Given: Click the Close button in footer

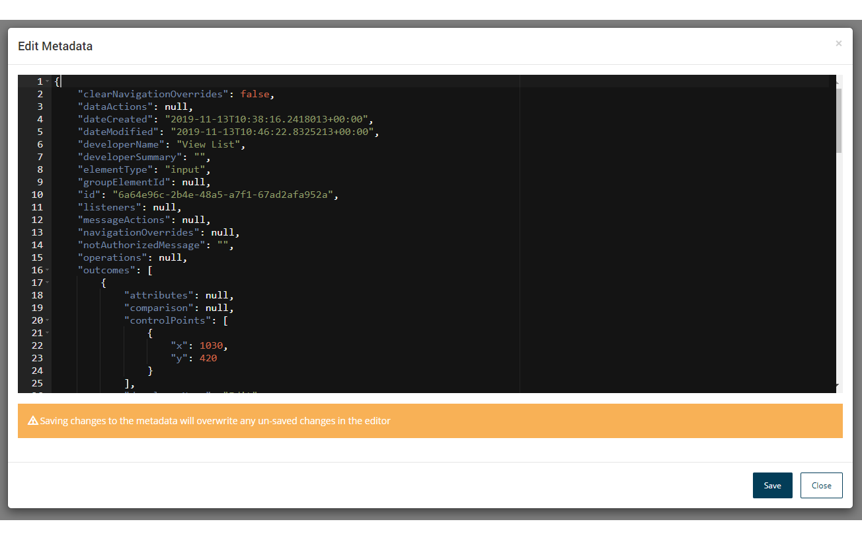Looking at the screenshot, I should 821,485.
